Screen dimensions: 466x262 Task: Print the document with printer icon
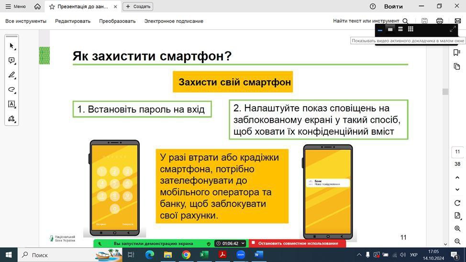tap(440, 21)
